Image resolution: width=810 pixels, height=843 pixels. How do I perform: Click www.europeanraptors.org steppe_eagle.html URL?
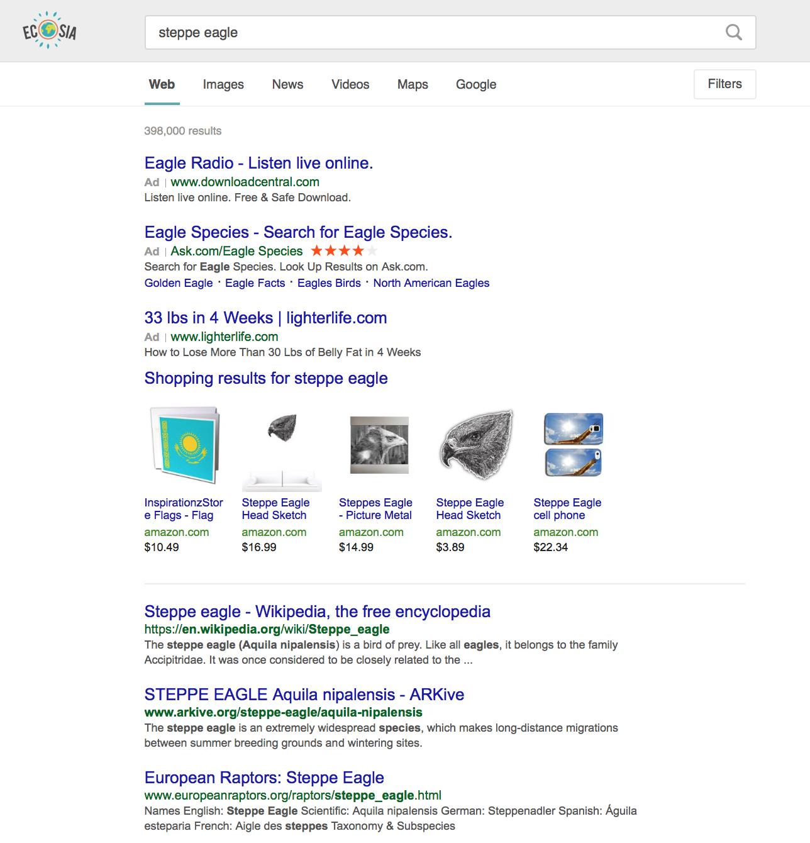point(293,795)
